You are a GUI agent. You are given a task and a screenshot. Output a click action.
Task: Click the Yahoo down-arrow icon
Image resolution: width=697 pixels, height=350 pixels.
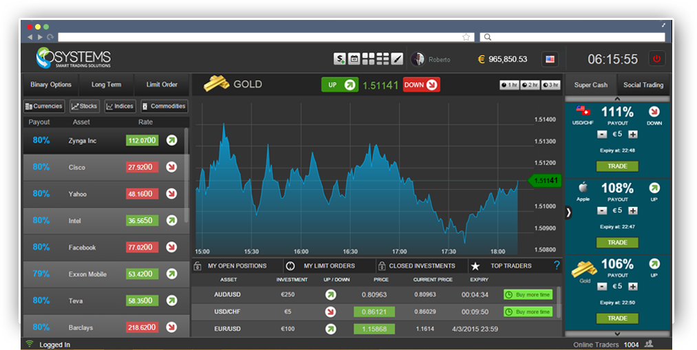[x=171, y=194]
